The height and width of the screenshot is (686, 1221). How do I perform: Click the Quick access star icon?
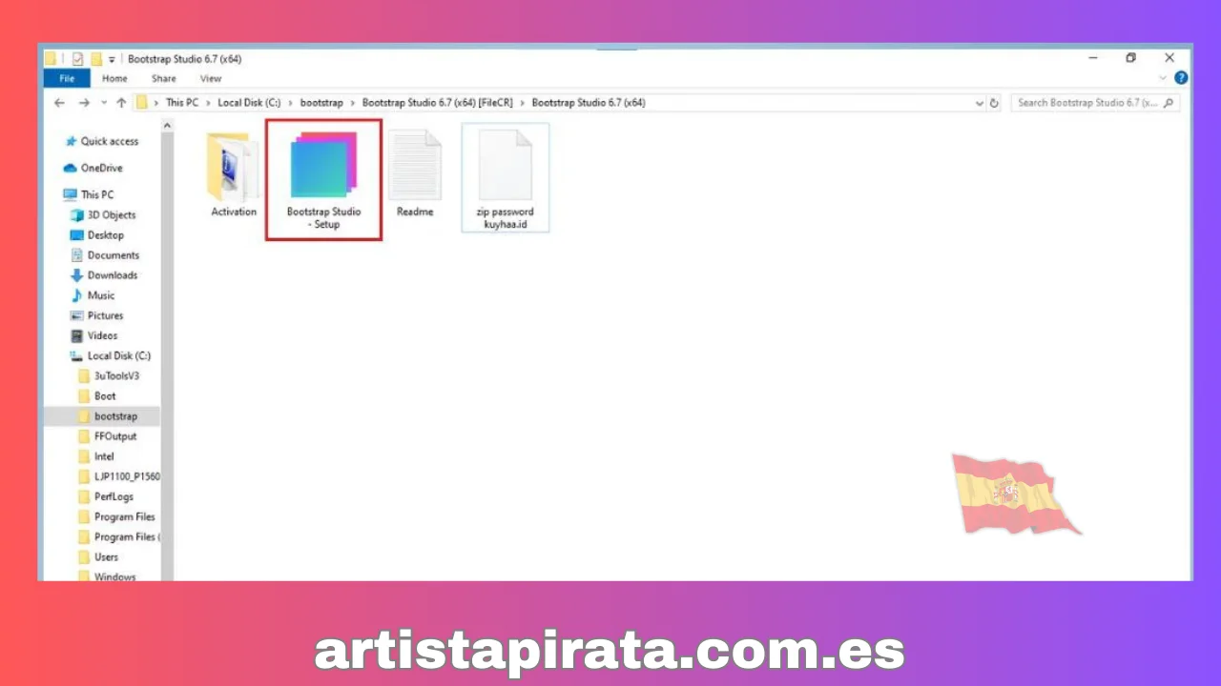(70, 141)
